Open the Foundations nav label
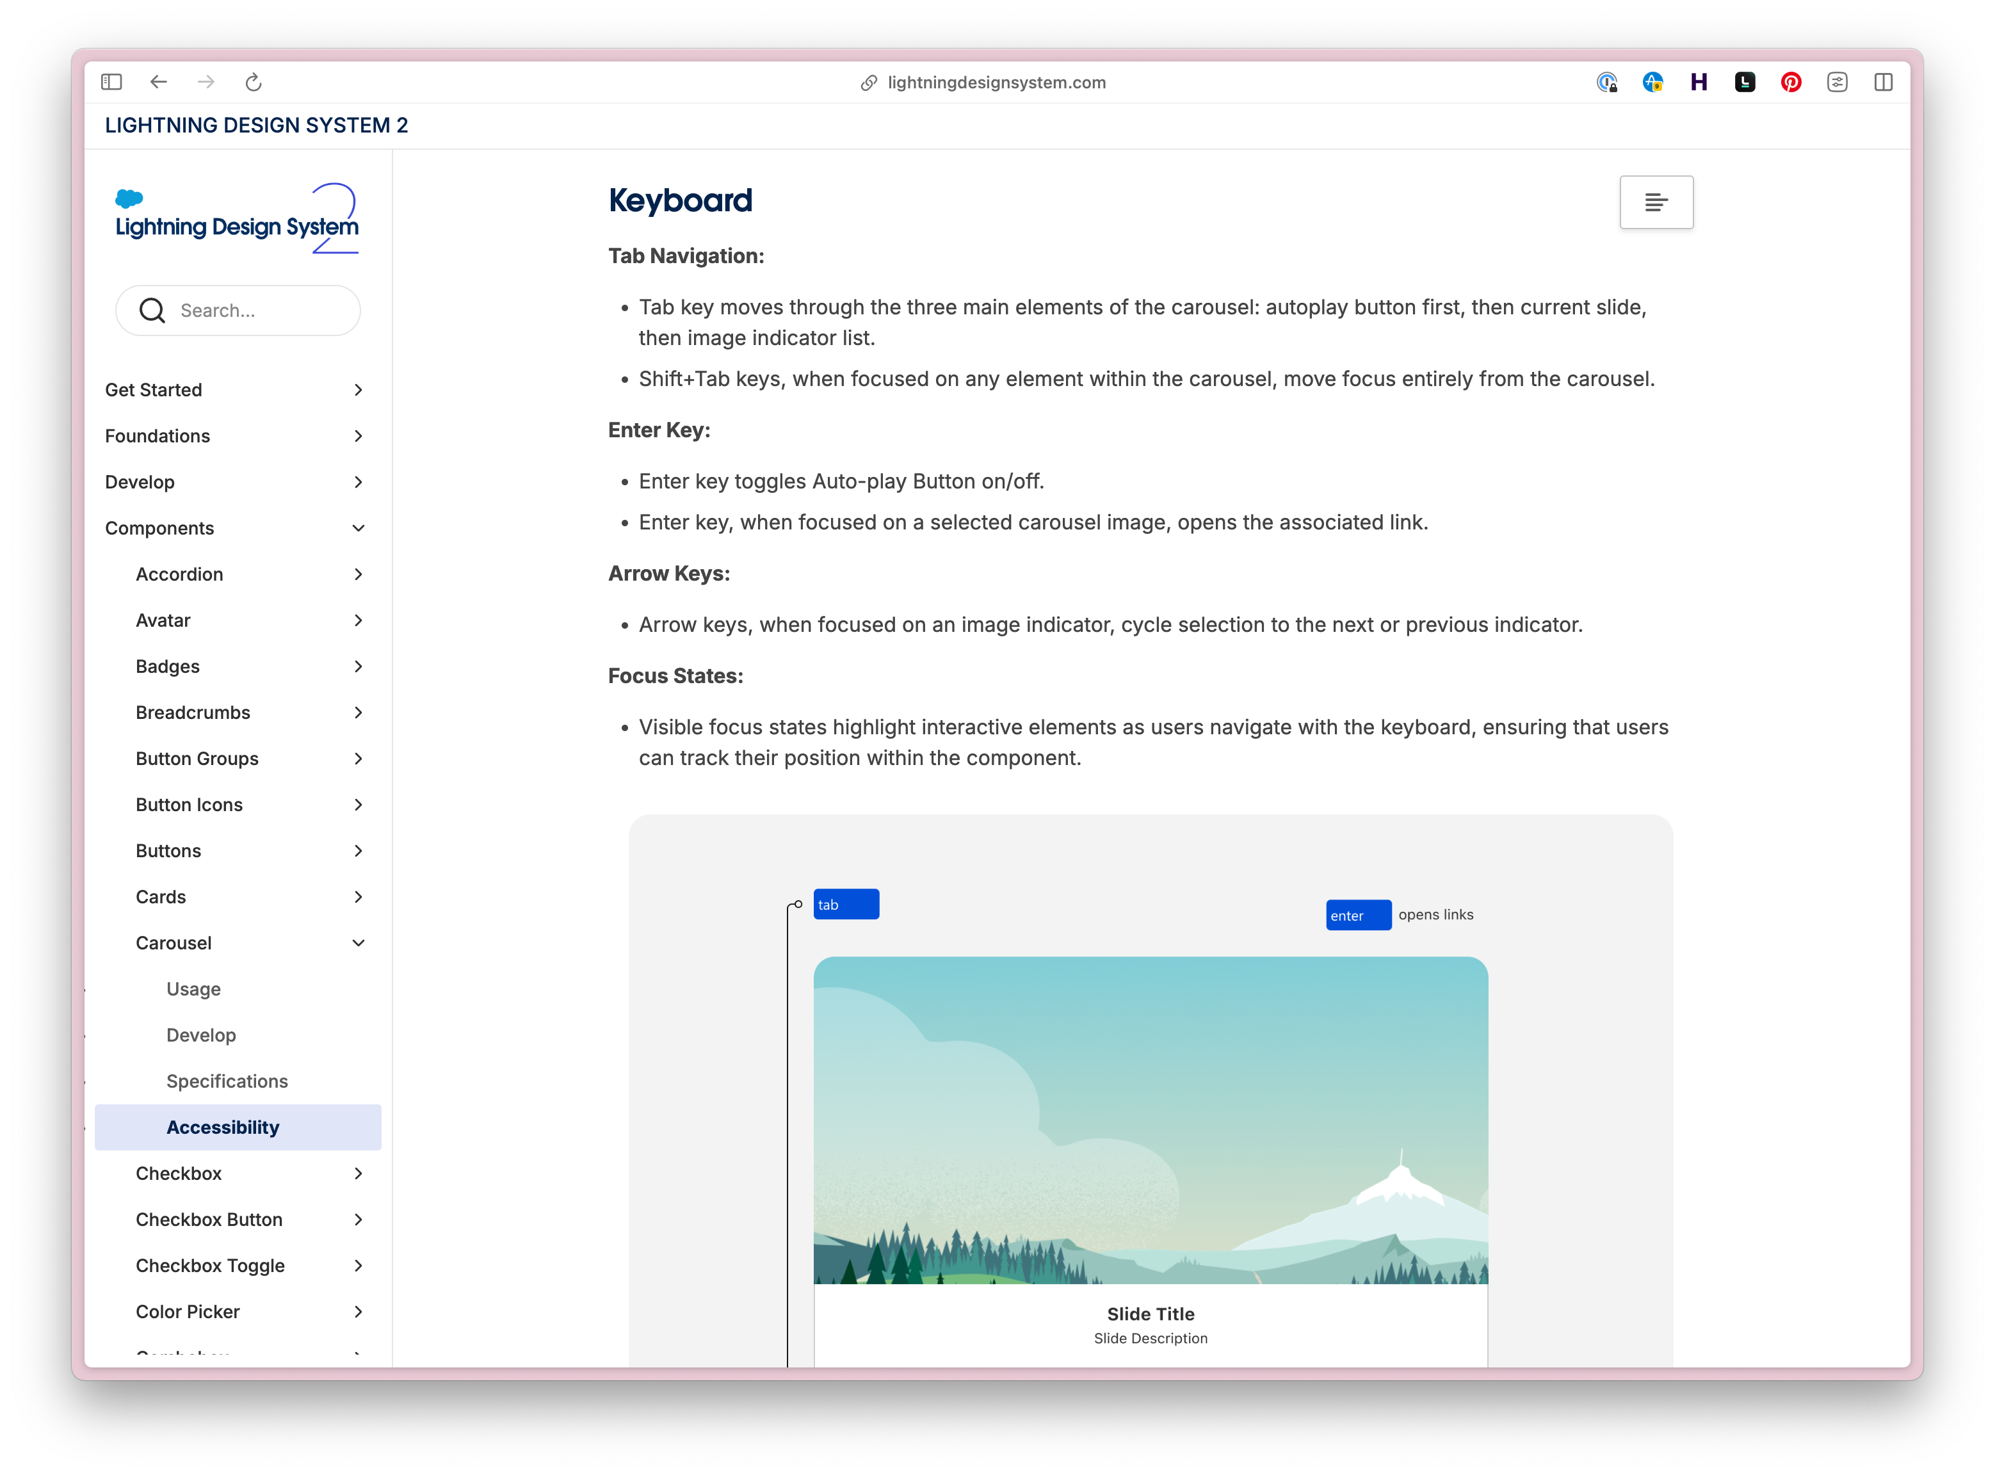 click(x=157, y=436)
